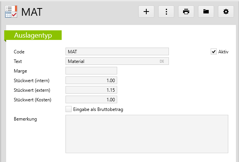The image size is (239, 162).
Task: Click inside the Bemerkung text area
Action: 147,134
